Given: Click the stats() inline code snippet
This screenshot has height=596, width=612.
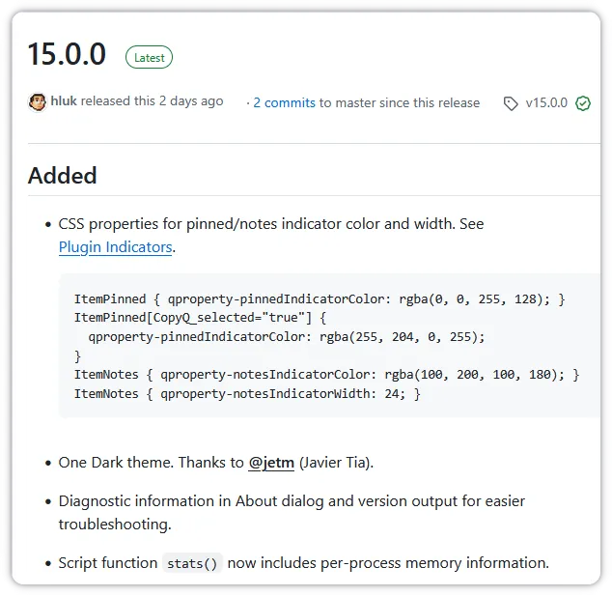Looking at the screenshot, I should pyautogui.click(x=192, y=563).
